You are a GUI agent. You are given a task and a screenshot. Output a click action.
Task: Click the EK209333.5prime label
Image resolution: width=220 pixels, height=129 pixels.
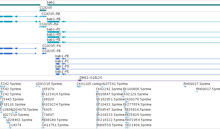point(110,115)
